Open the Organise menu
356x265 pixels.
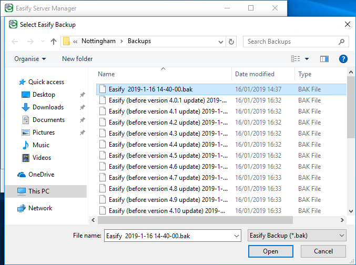pyautogui.click(x=30, y=59)
